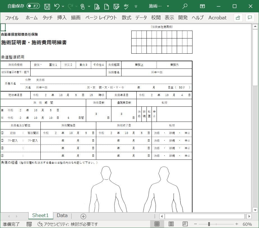Switch to the ホーム tab
Screen dimensions: 259x228
pyautogui.click(x=31, y=18)
